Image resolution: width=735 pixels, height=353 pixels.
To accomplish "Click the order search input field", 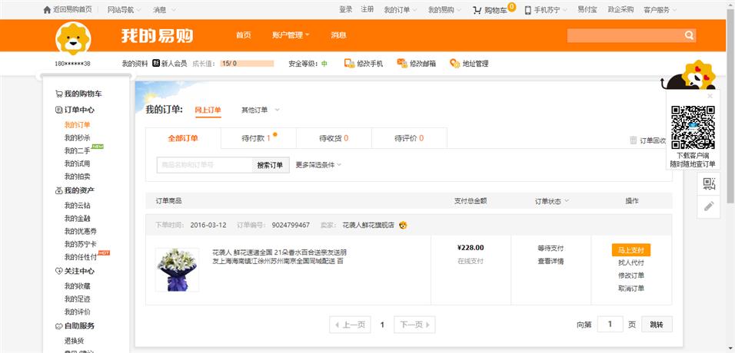I will [x=205, y=165].
